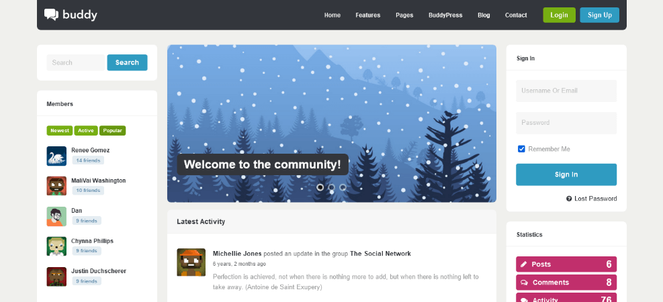Open the Home menu item

[x=333, y=15]
